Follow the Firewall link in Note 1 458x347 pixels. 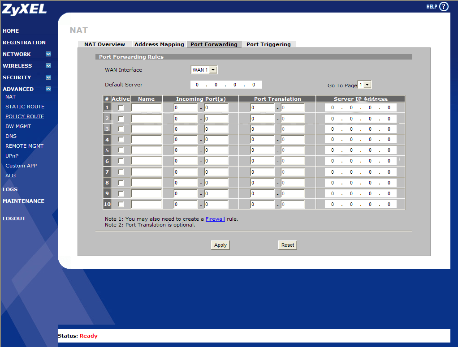215,219
